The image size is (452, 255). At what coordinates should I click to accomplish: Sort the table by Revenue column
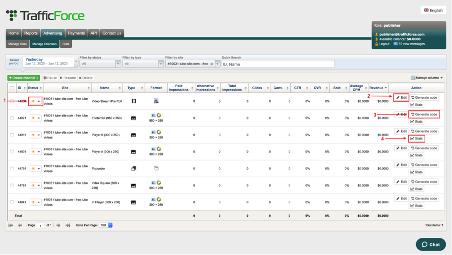point(378,88)
